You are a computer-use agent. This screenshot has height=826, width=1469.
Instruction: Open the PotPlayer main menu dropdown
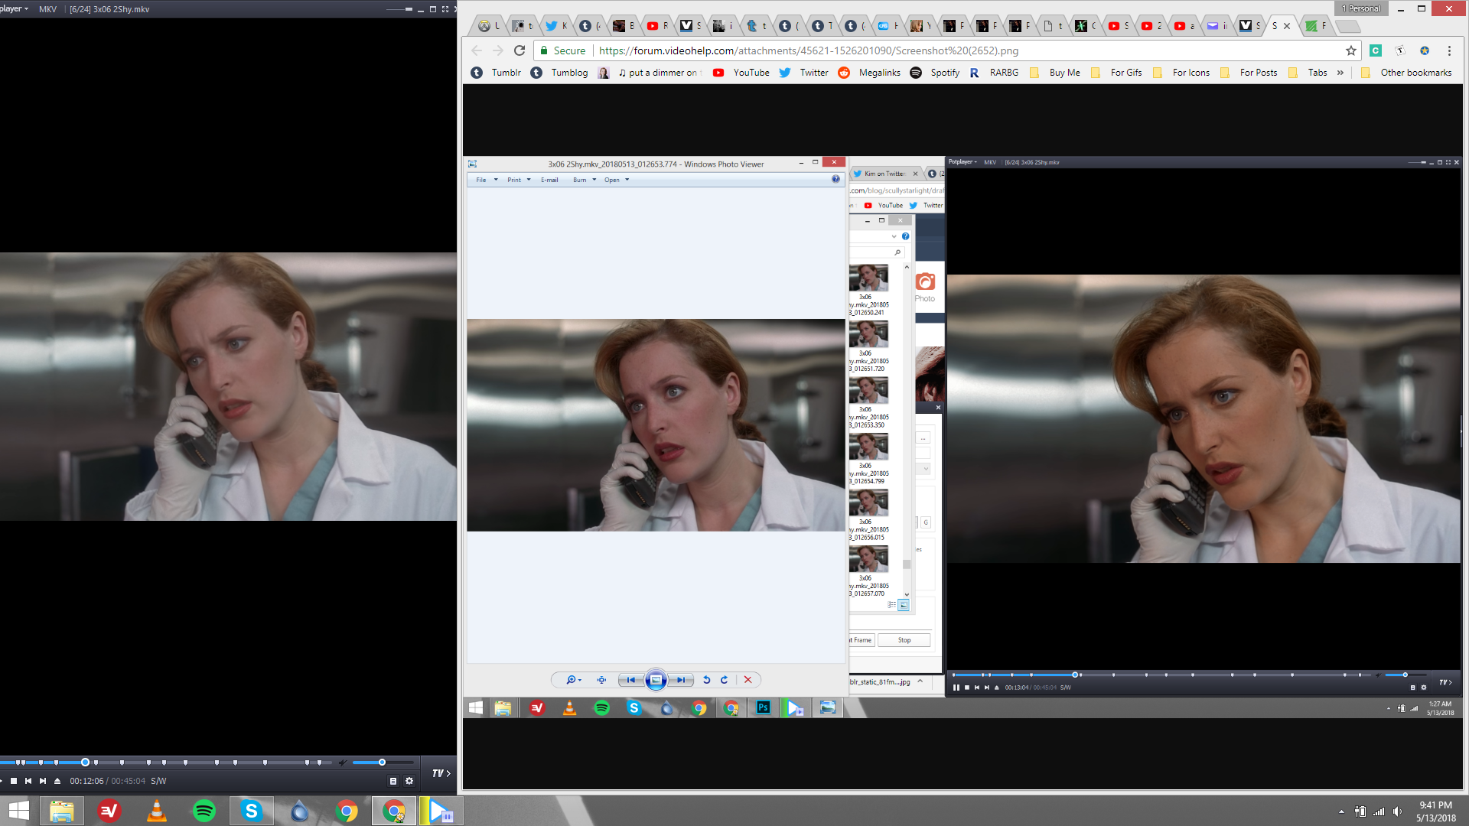point(15,8)
